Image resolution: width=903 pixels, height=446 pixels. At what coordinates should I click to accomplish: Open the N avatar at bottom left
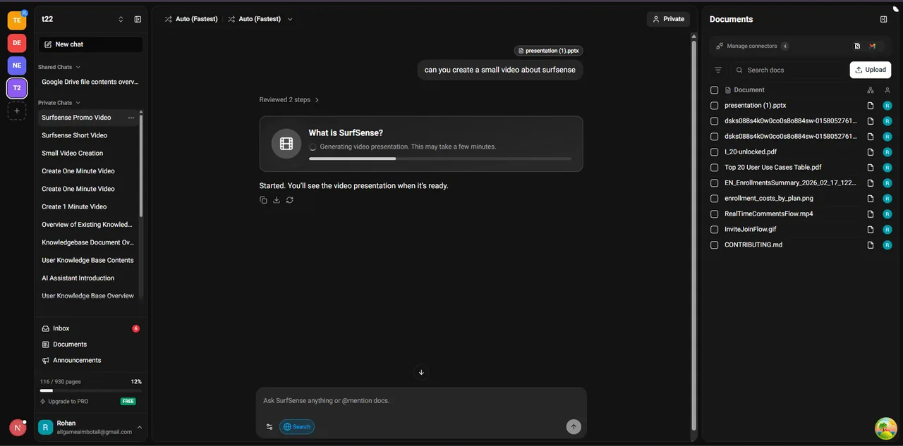click(x=18, y=428)
